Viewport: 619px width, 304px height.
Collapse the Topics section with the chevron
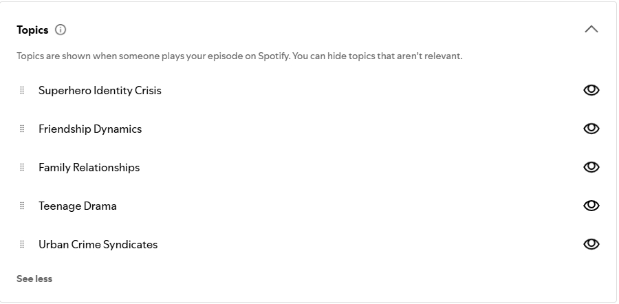[x=591, y=30]
